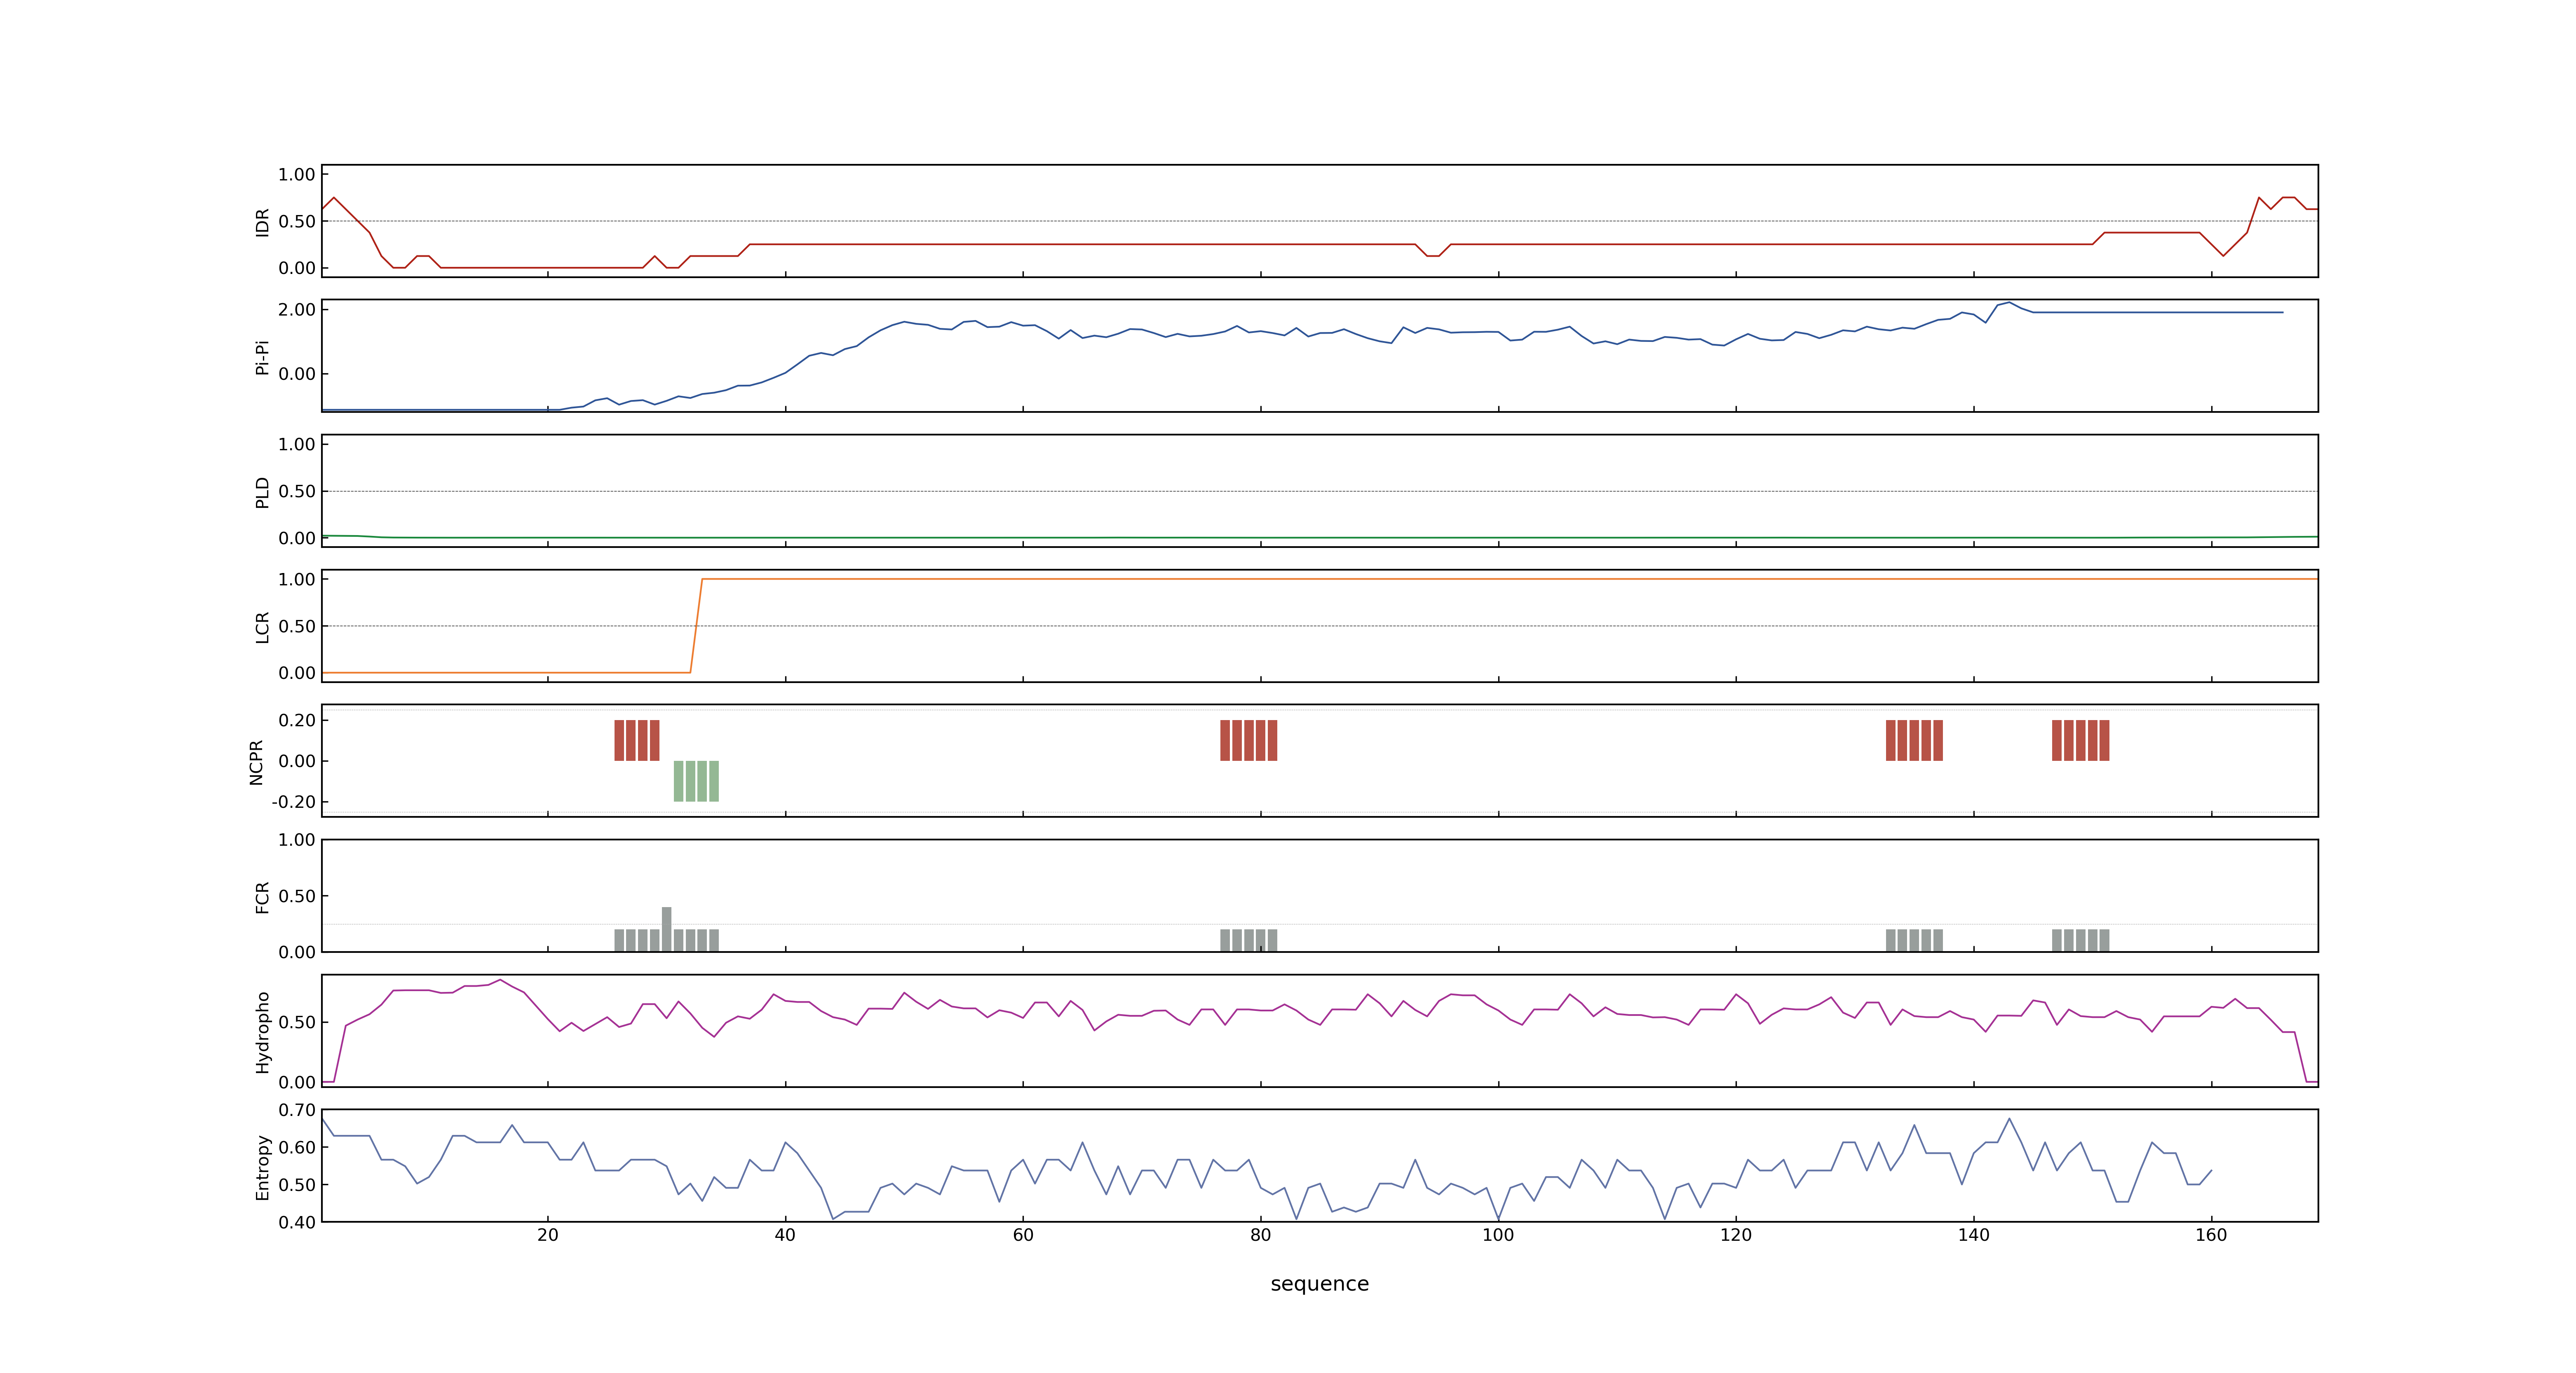
Task: Click the "1.00" tick of LCR panel
Action: 297,580
